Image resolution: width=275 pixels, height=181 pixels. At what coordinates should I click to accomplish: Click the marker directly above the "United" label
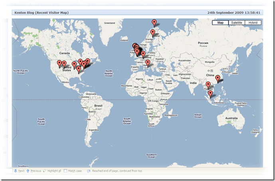coord(64,65)
